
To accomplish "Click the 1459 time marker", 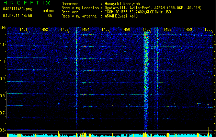I will point(188,29).
